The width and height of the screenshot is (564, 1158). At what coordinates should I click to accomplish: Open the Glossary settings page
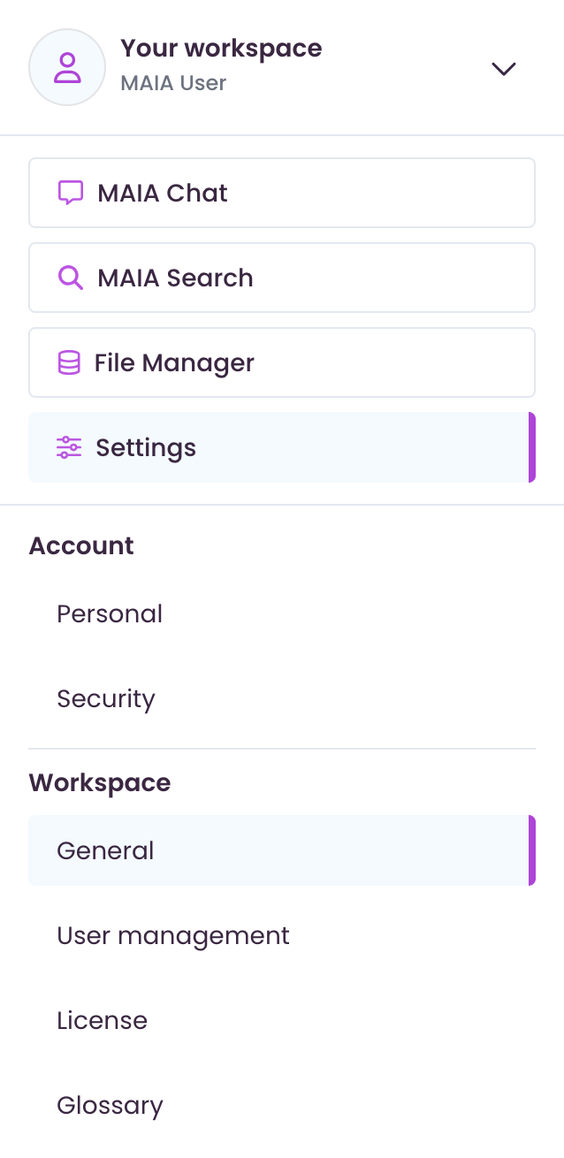click(x=110, y=1105)
